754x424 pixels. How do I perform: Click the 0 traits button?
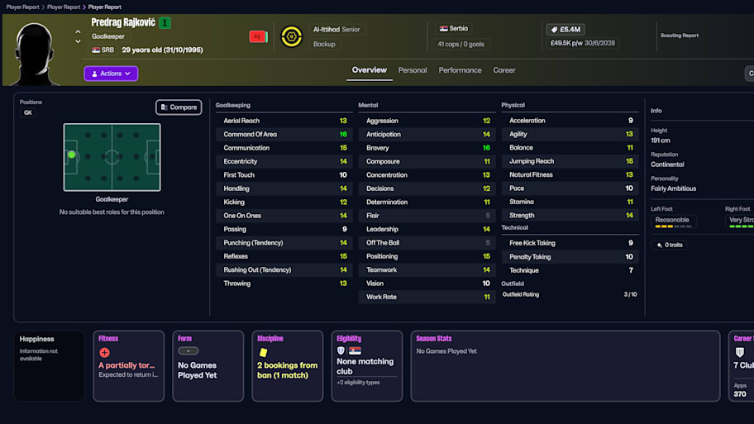click(x=669, y=245)
